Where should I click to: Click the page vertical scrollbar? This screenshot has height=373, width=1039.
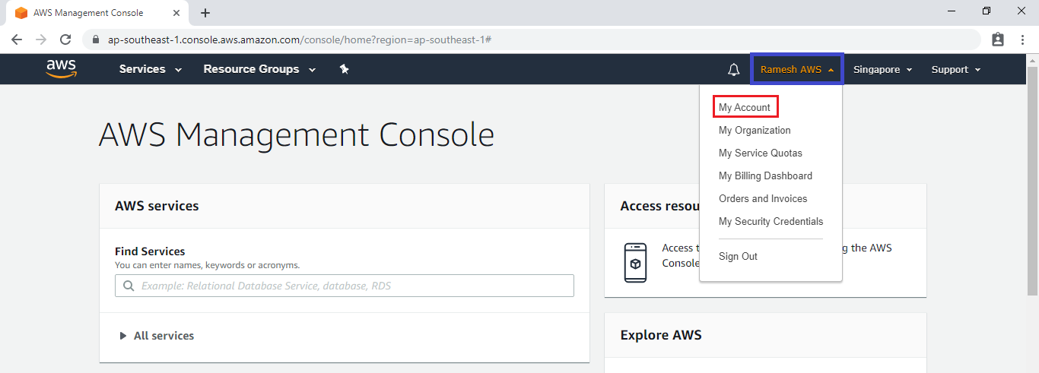tap(1032, 181)
